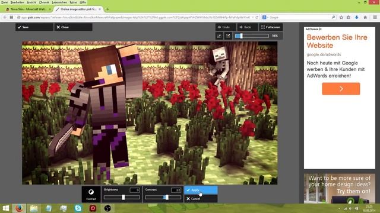The height and width of the screenshot is (213, 380).
Task: Click the Brightness slider track
Action: click(122, 197)
